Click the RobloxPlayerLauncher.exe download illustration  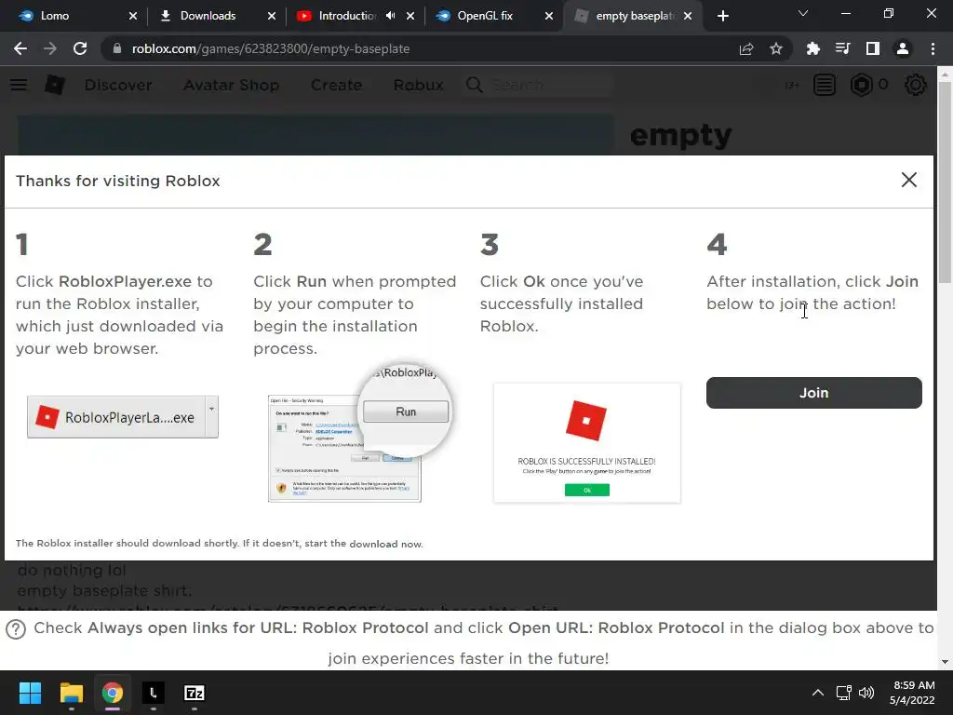123,417
